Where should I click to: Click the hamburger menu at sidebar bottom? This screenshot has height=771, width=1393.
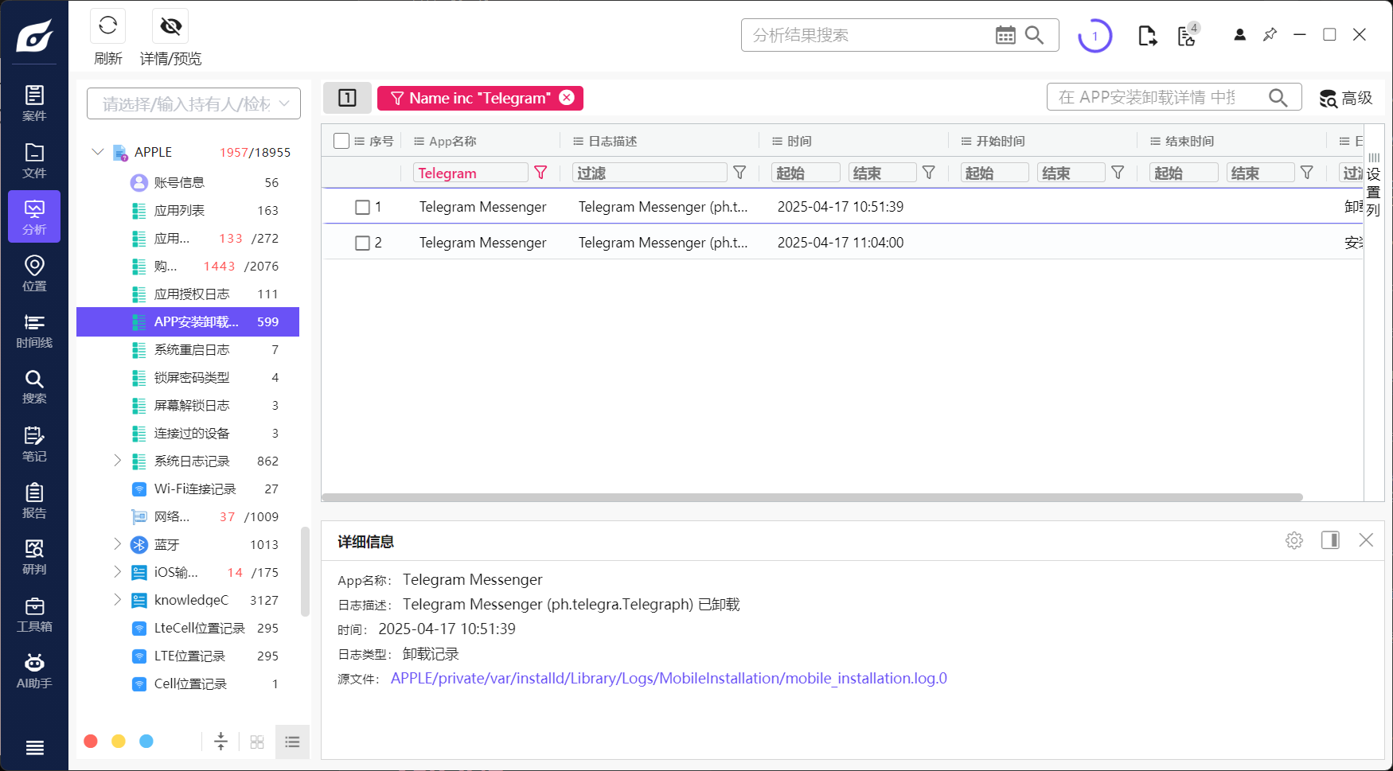pyautogui.click(x=34, y=747)
